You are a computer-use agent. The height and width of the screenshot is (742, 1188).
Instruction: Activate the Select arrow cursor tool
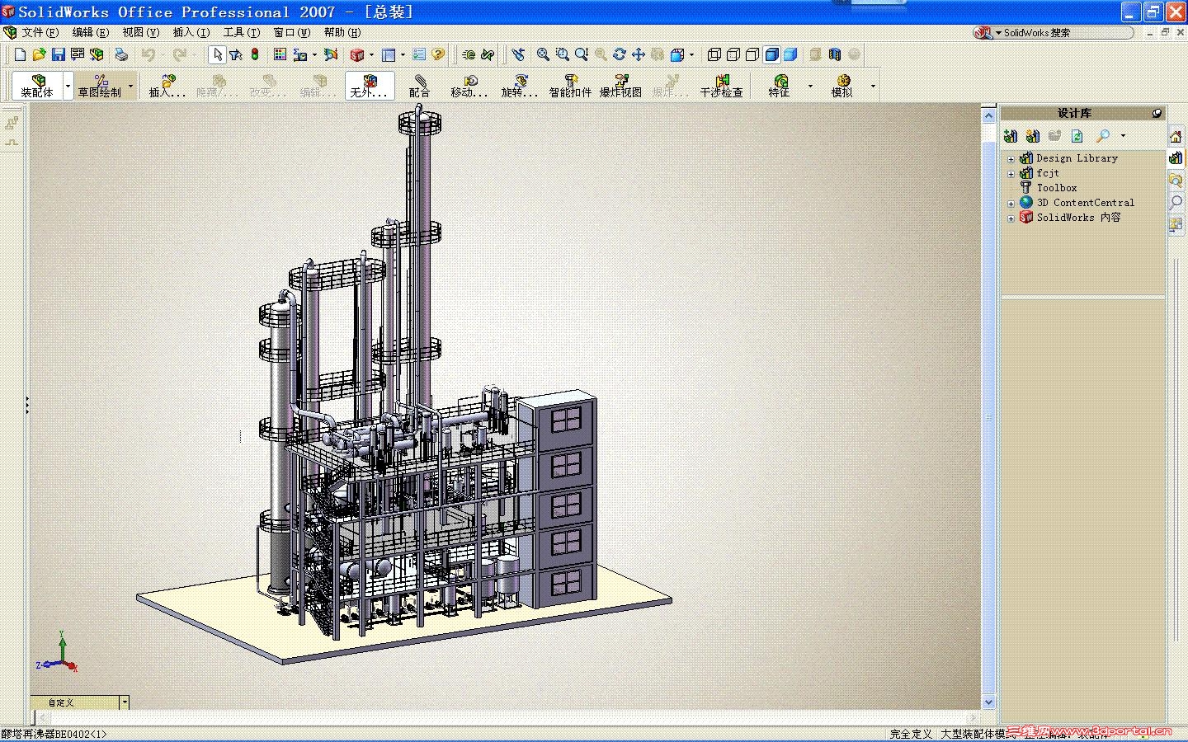[217, 54]
